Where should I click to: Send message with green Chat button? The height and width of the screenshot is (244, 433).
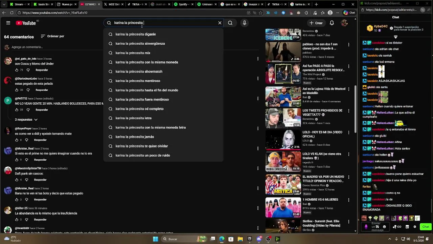tap(426, 227)
